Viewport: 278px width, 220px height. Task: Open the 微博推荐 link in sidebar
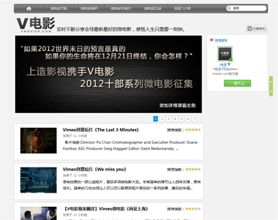[x=221, y=40]
